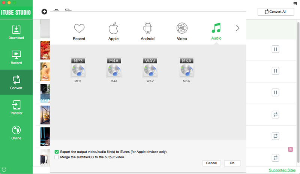Switch to the Video formats tab
The width and height of the screenshot is (300, 174).
click(182, 32)
